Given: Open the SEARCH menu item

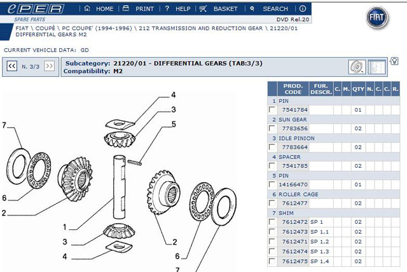Looking at the screenshot, I should (275, 9).
